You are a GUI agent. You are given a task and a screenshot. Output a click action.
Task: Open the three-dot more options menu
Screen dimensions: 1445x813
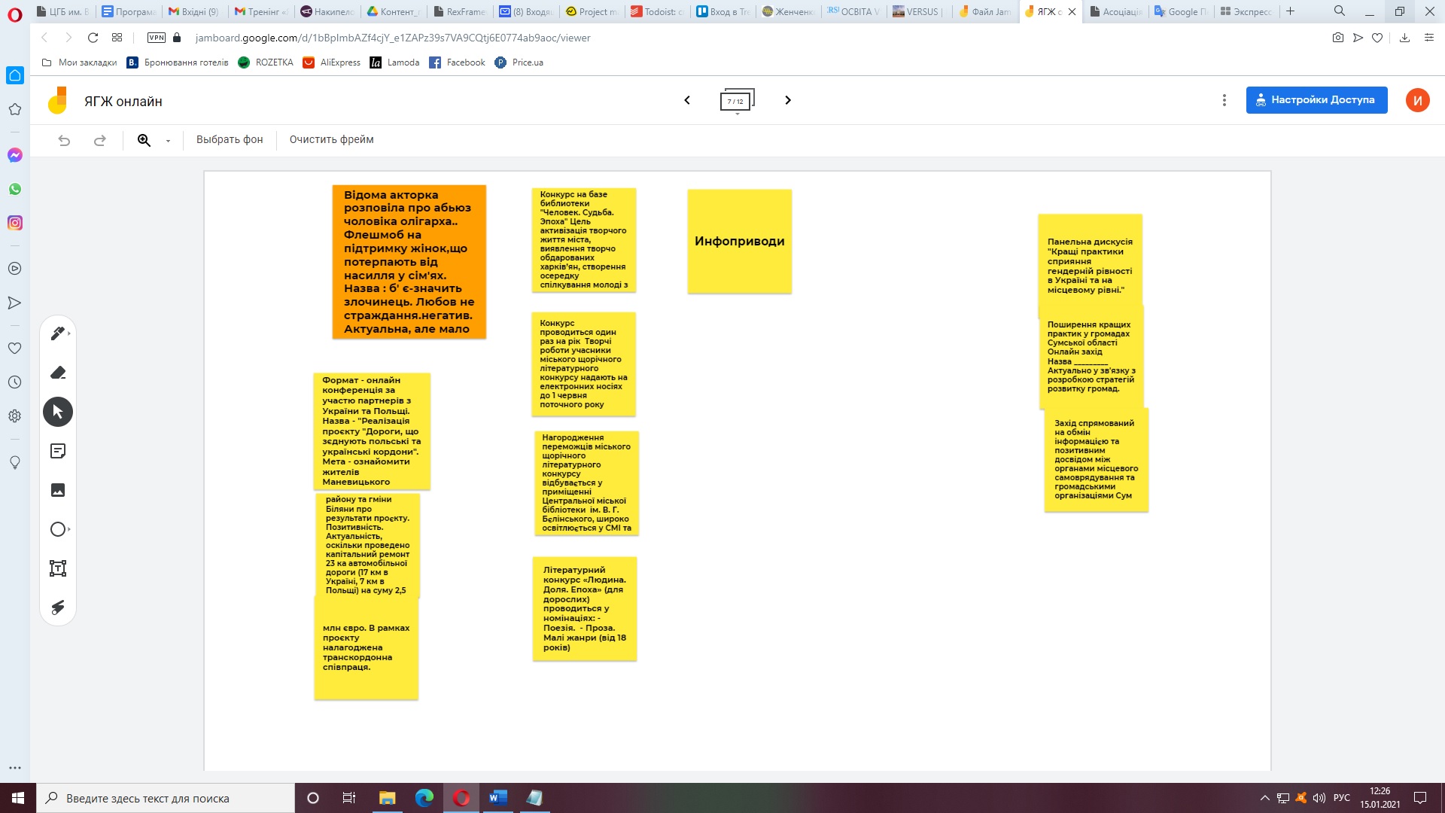point(1224,100)
